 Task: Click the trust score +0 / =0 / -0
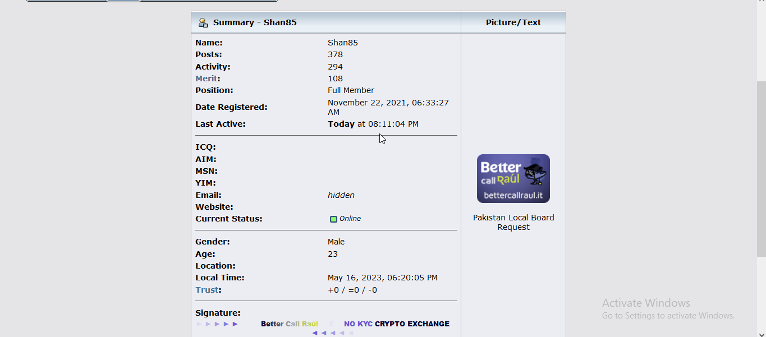point(352,290)
